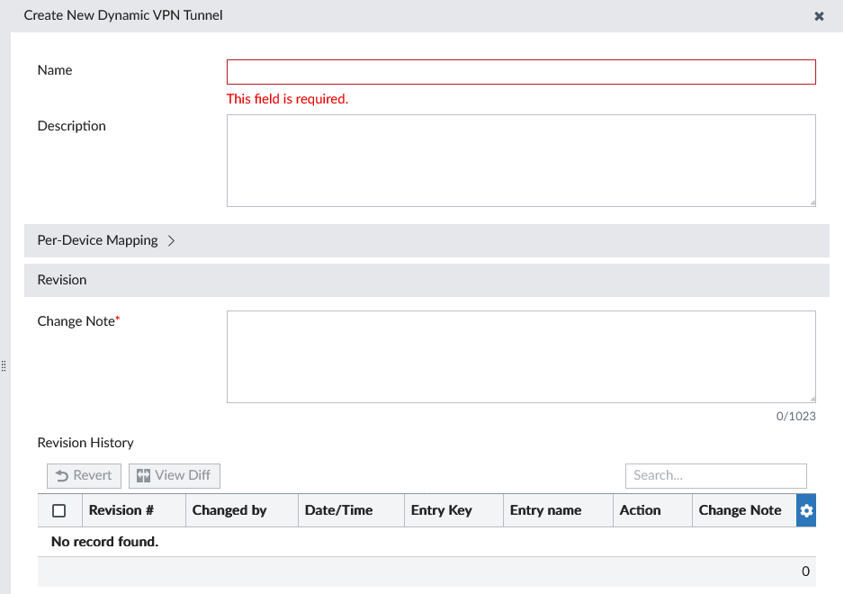
Task: Expand the Per-Device Mapping section
Action: click(x=97, y=240)
